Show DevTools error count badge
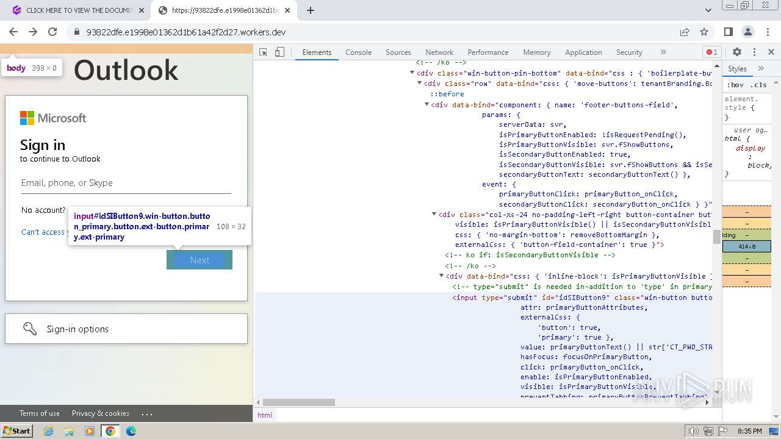The image size is (781, 439). point(711,52)
